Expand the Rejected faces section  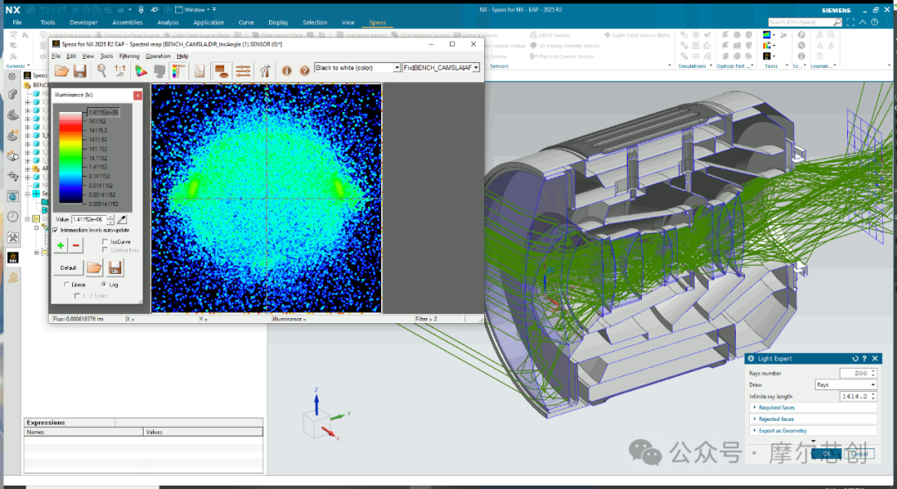click(x=812, y=419)
